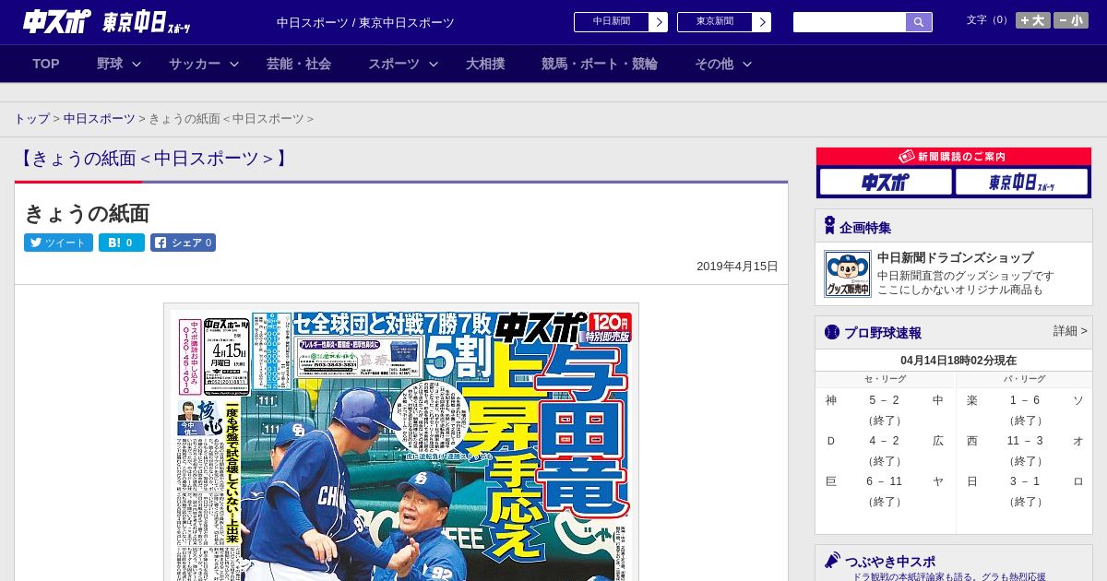This screenshot has width=1107, height=581.
Task: Expand the その他 dropdown chevron
Action: 747,64
